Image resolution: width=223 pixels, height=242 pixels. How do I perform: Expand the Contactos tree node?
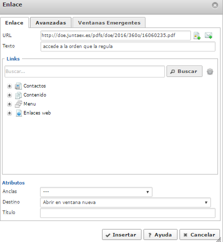pos(9,86)
